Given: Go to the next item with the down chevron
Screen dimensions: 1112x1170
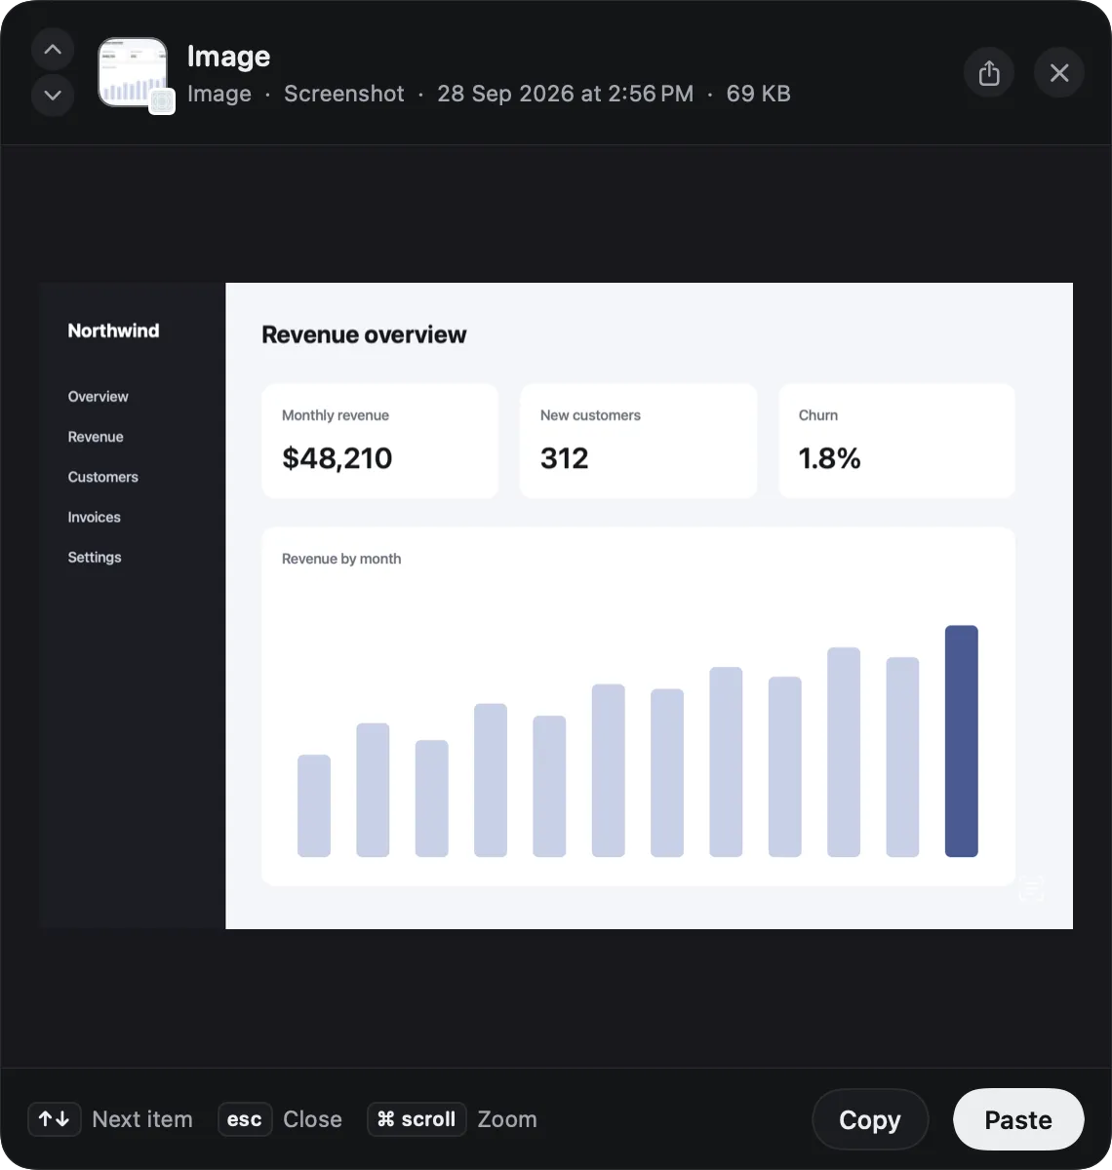Looking at the screenshot, I should 53,96.
